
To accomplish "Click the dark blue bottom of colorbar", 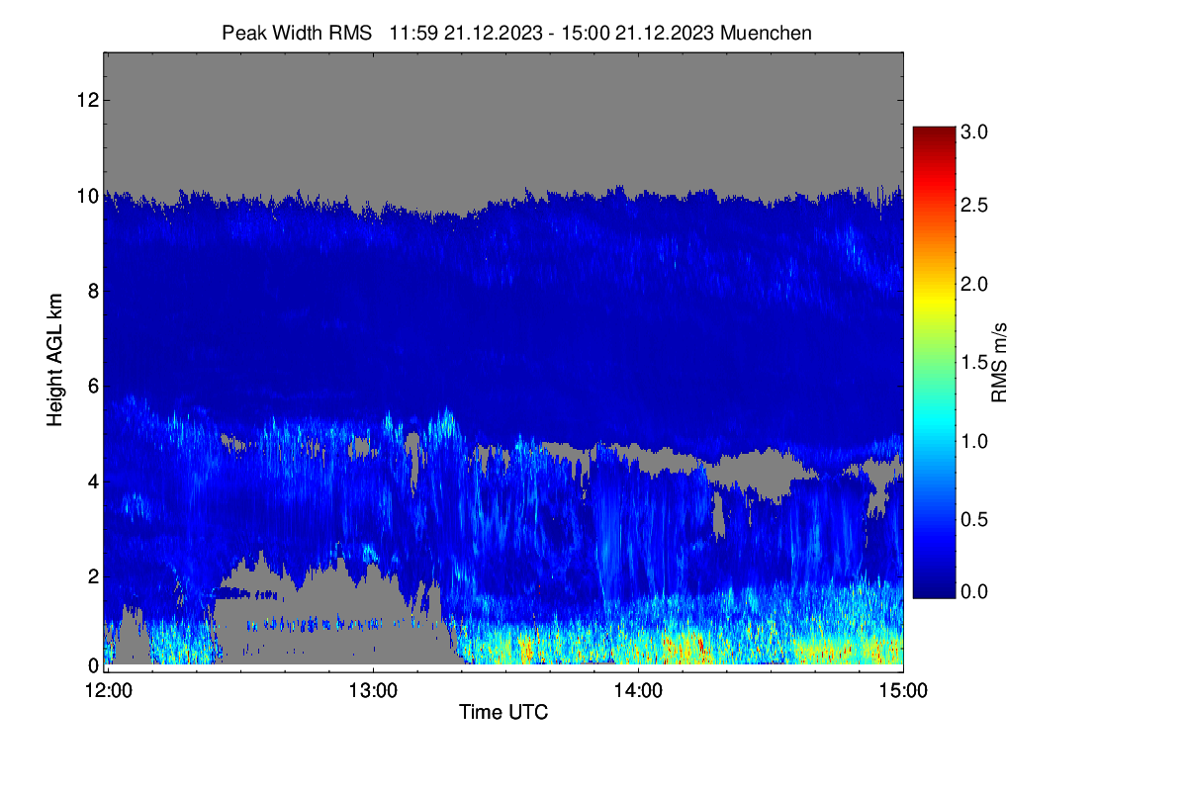I will 934,588.
